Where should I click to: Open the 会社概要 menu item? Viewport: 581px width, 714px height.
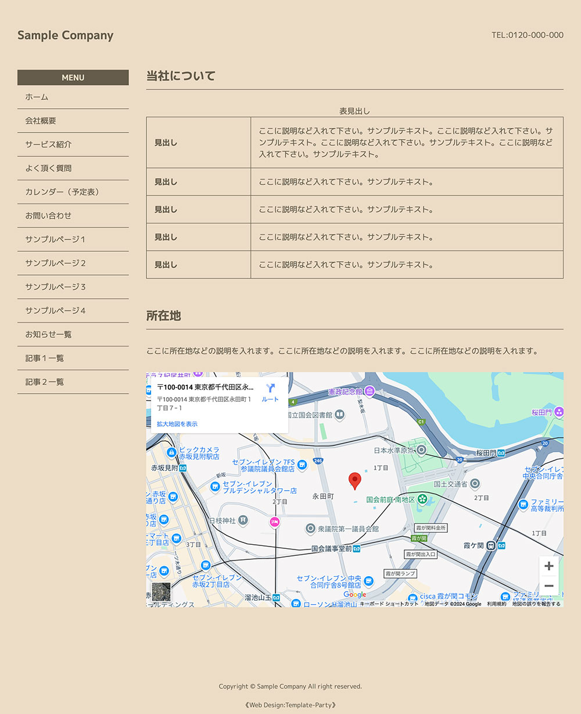click(73, 121)
